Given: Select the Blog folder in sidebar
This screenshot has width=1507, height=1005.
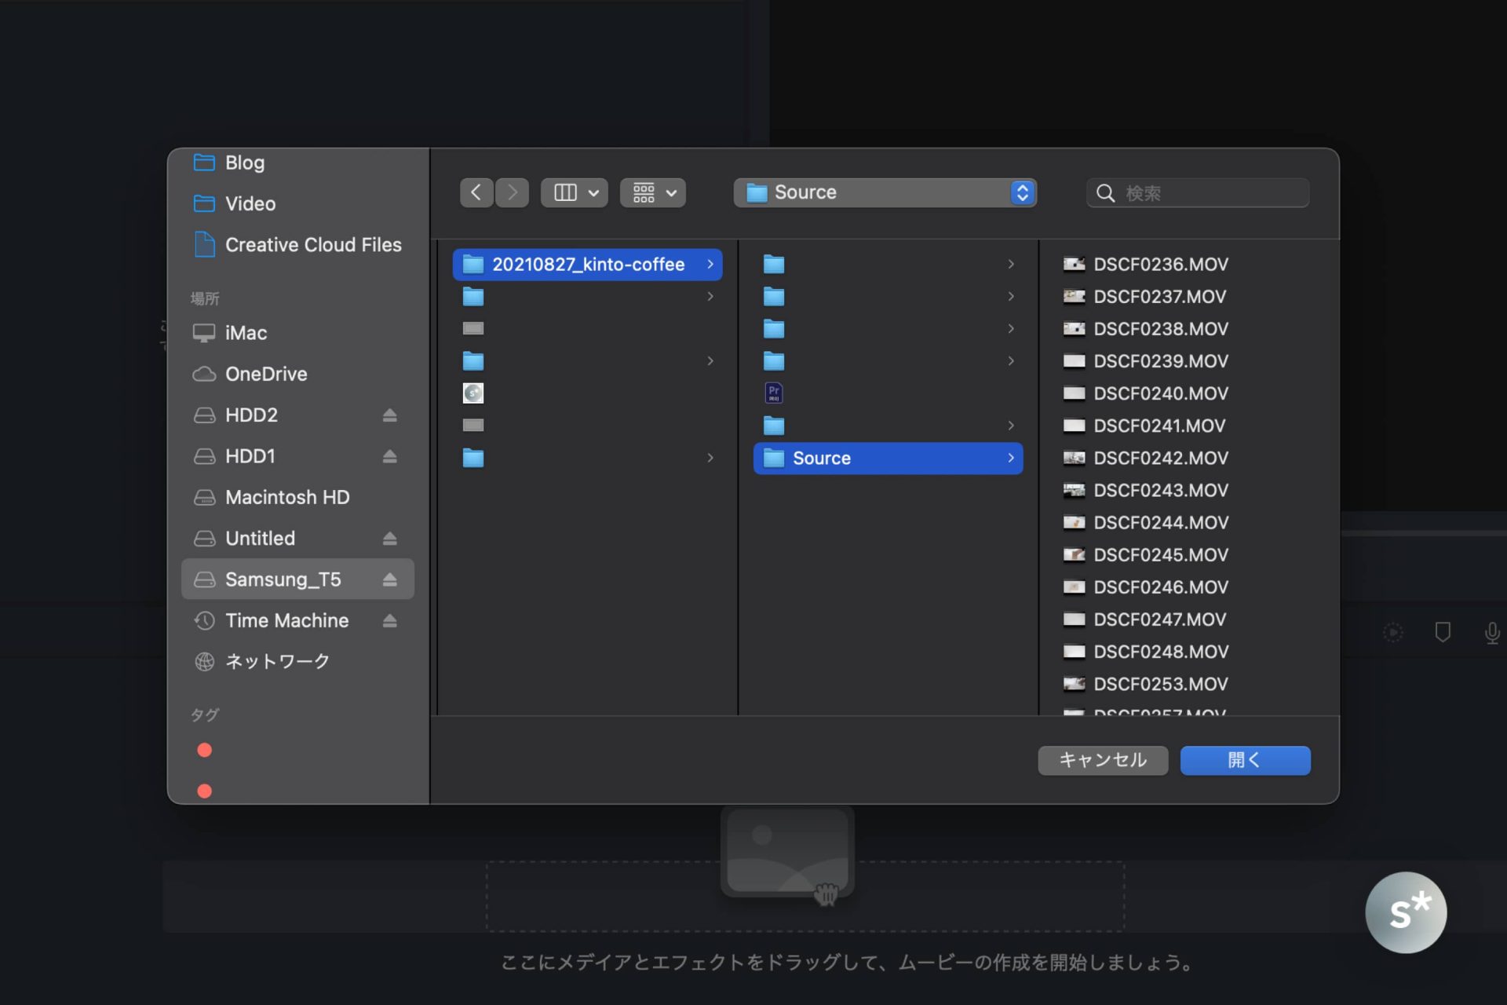Looking at the screenshot, I should pos(246,163).
